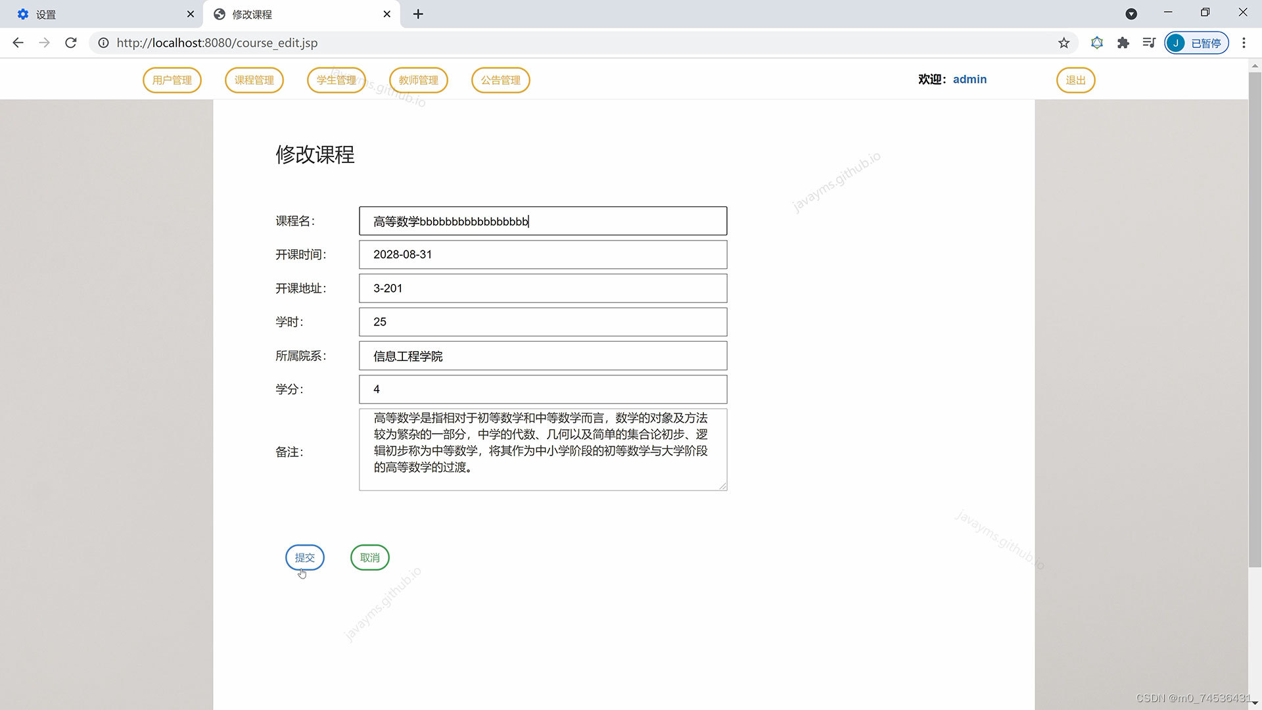Open the 课程管理 menu
The image size is (1262, 710).
(x=254, y=80)
